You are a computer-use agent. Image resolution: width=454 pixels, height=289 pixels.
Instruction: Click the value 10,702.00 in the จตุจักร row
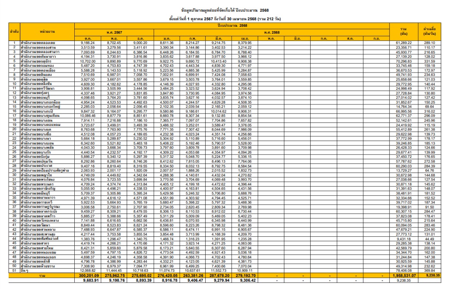coord(87,61)
